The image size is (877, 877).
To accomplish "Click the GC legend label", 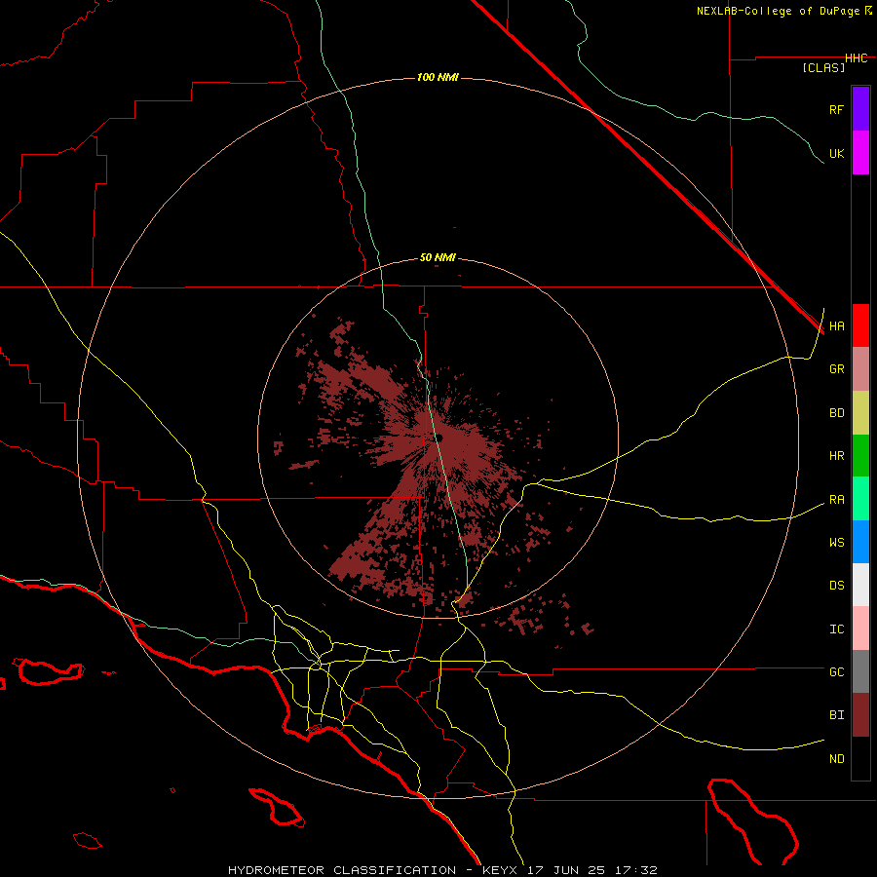I will click(836, 672).
